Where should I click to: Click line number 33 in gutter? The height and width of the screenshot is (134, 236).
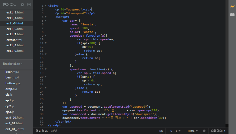pyautogui.click(x=42, y=125)
